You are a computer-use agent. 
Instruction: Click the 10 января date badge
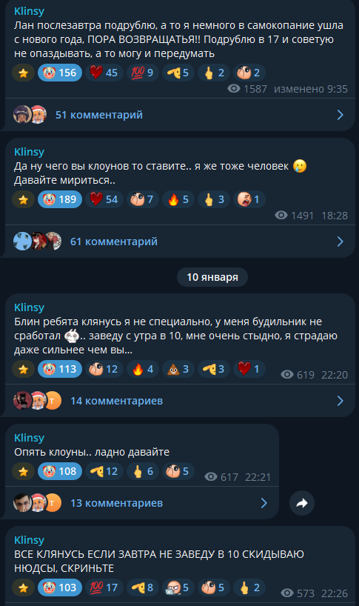tap(212, 277)
